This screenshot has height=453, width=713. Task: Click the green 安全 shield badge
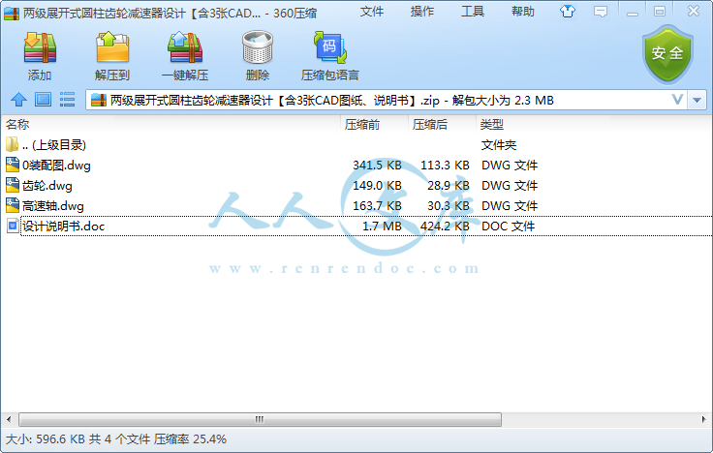click(667, 55)
